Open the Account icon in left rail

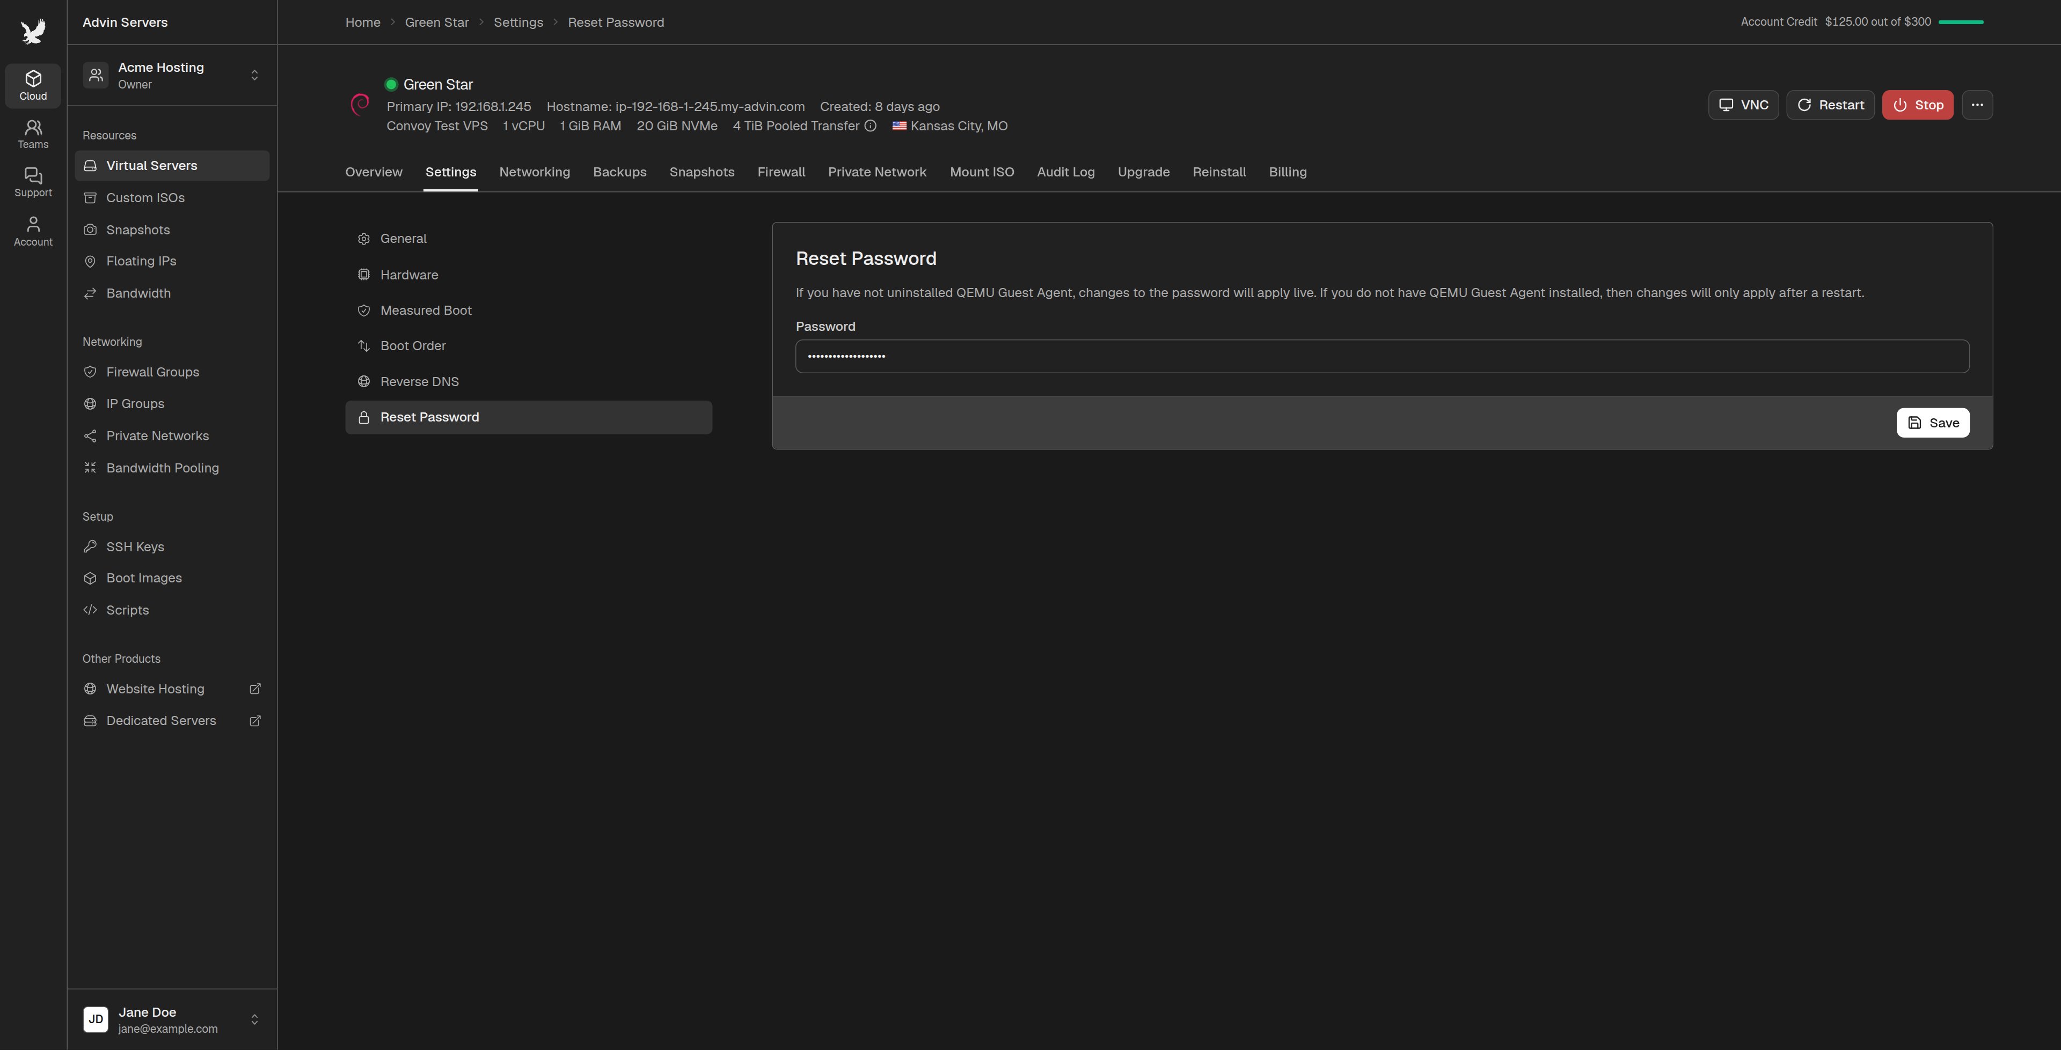click(33, 231)
